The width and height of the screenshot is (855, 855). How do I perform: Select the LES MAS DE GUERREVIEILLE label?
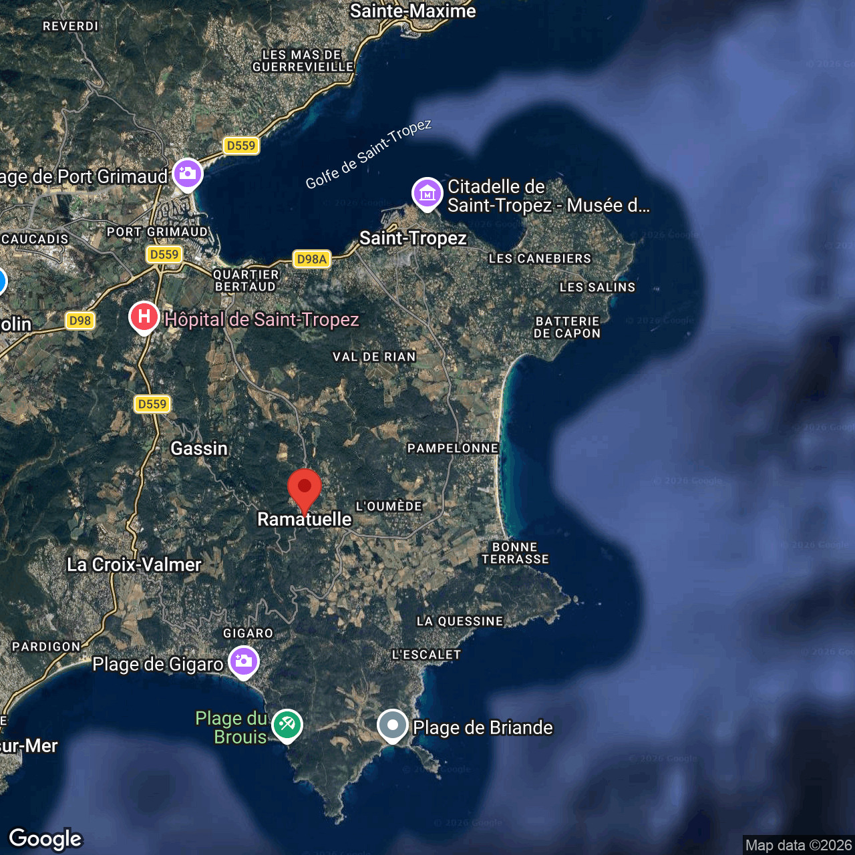[x=303, y=61]
